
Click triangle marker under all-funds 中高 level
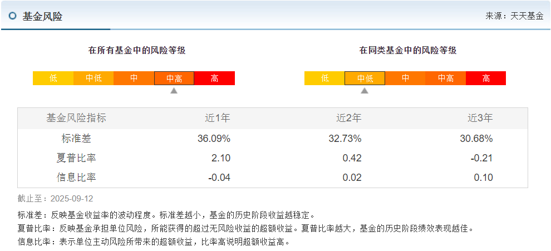coord(174,91)
